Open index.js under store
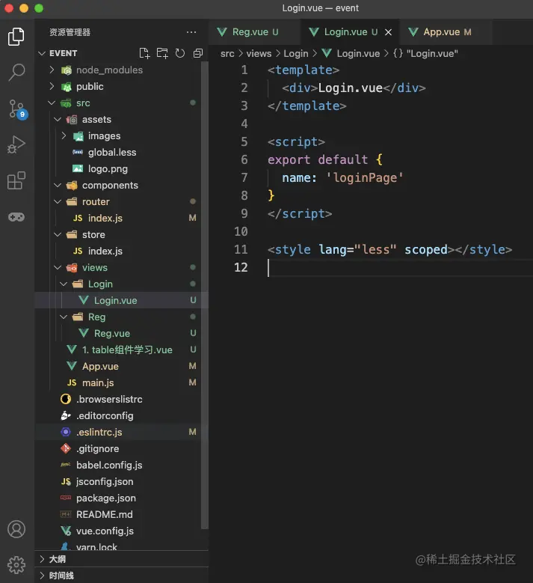This screenshot has width=533, height=583. pos(118,251)
